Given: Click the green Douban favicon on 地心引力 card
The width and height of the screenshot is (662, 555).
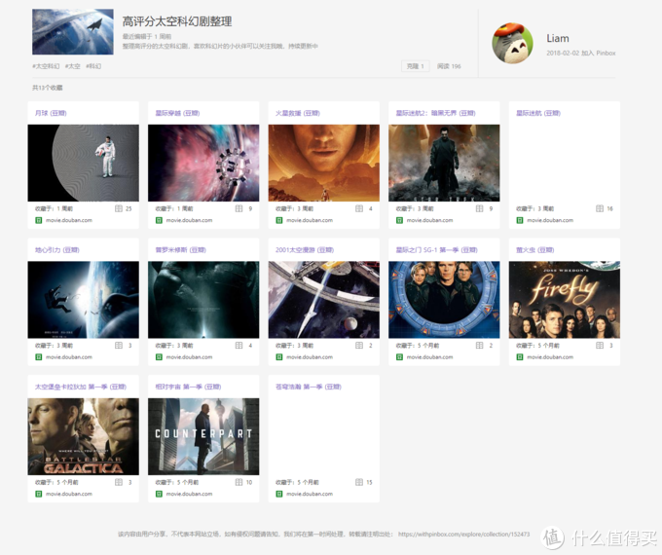Looking at the screenshot, I should [38, 357].
